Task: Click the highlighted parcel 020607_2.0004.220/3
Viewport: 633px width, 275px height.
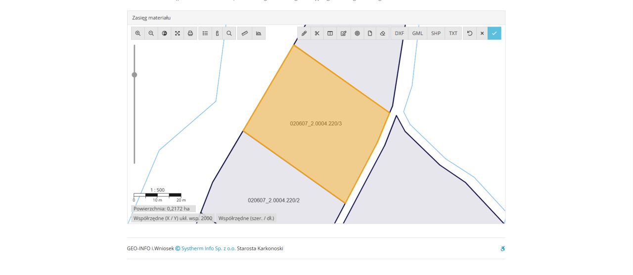Action: click(x=316, y=123)
